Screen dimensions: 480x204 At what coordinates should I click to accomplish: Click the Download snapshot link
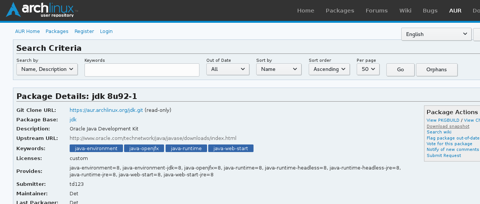[x=448, y=126]
